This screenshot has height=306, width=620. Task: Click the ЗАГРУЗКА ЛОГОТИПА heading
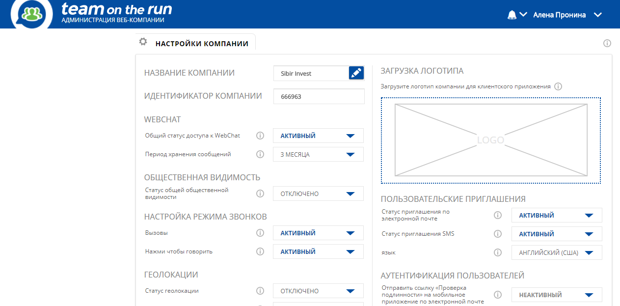[x=422, y=71]
